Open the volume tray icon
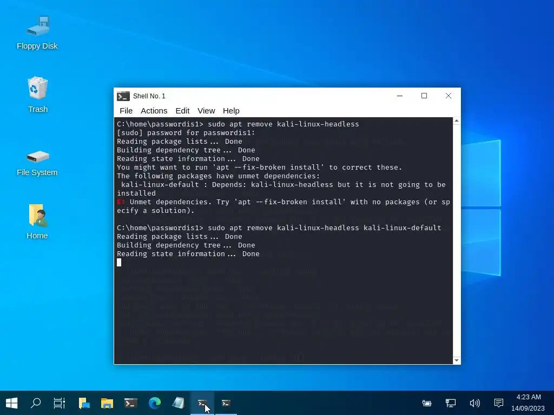 click(474, 403)
